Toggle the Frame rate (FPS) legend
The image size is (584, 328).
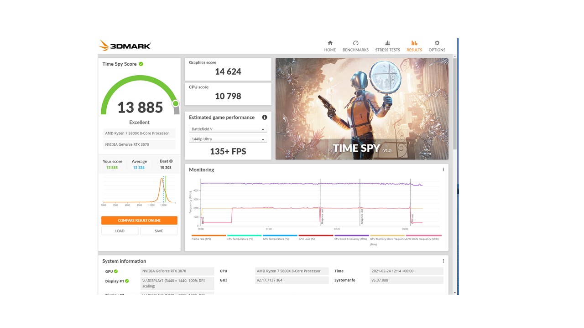(209, 237)
